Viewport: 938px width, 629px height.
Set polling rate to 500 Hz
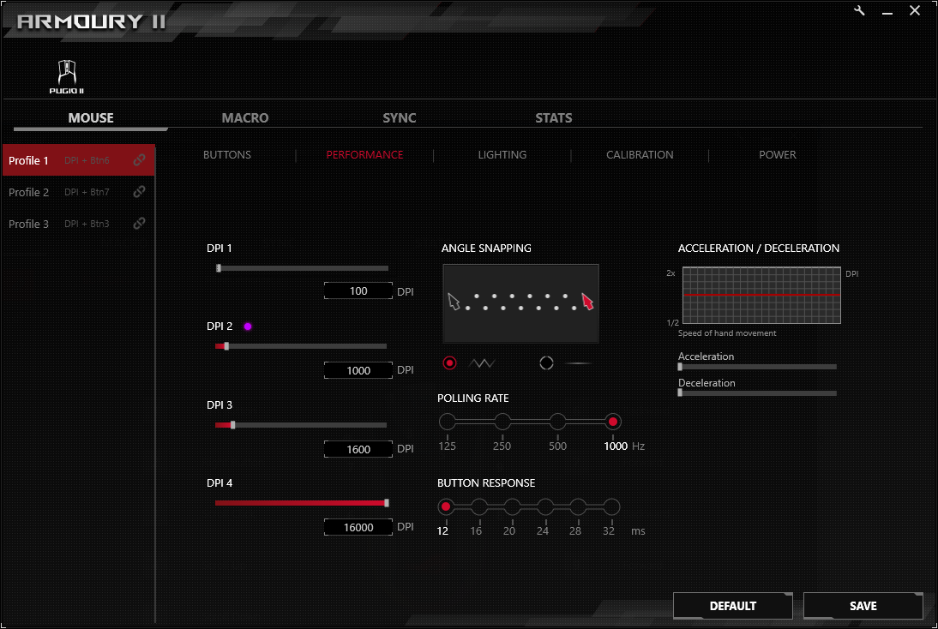[557, 422]
